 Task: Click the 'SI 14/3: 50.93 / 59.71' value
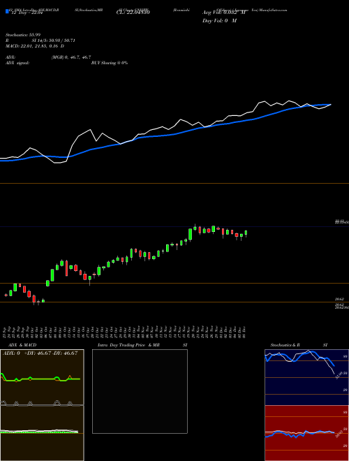pos(54,41)
